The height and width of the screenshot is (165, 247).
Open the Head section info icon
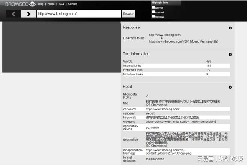tap(230, 87)
